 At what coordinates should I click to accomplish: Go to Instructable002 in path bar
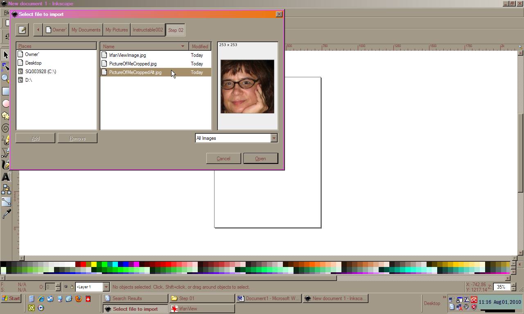[148, 30]
